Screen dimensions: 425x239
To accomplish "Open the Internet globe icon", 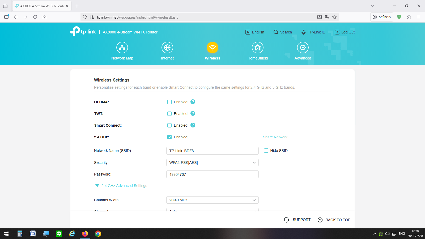I will [x=167, y=48].
